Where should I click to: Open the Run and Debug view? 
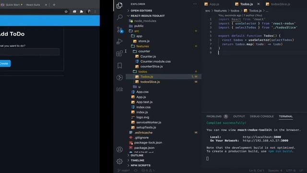click(119, 42)
